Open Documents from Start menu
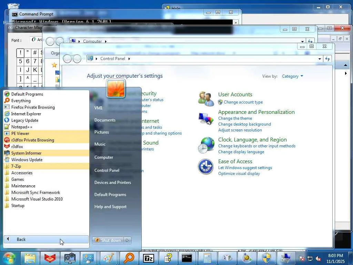This screenshot has height=265, width=353. 105,120
